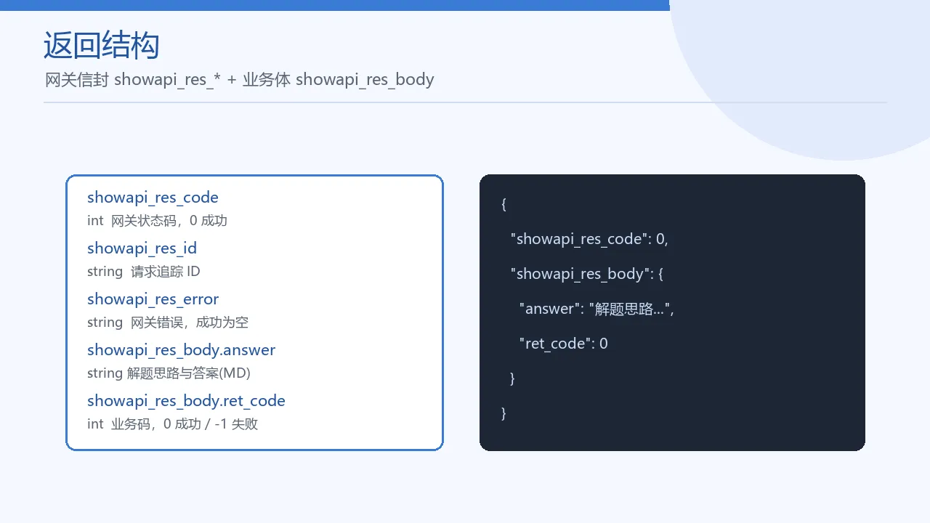The height and width of the screenshot is (523, 930).
Task: Click the final closing brace in code
Action: [504, 413]
